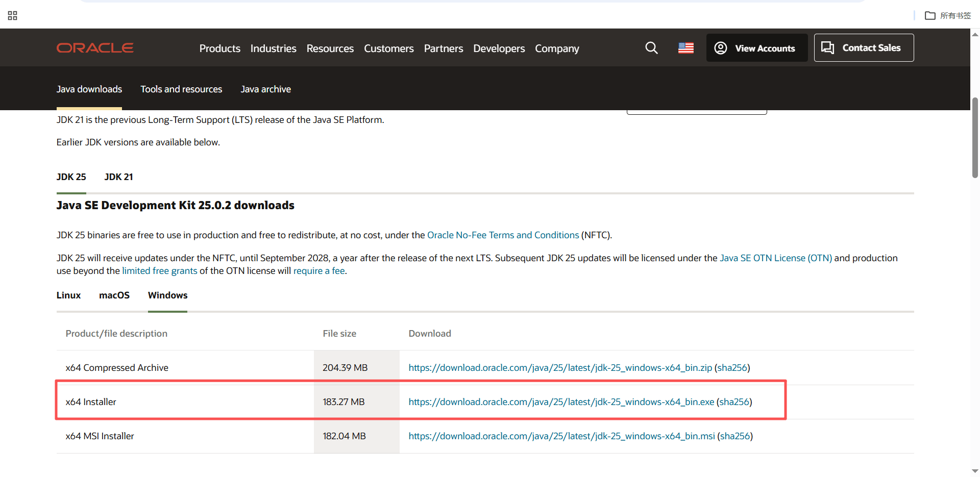The width and height of the screenshot is (980, 477).
Task: Open the Resources menu
Action: (330, 48)
